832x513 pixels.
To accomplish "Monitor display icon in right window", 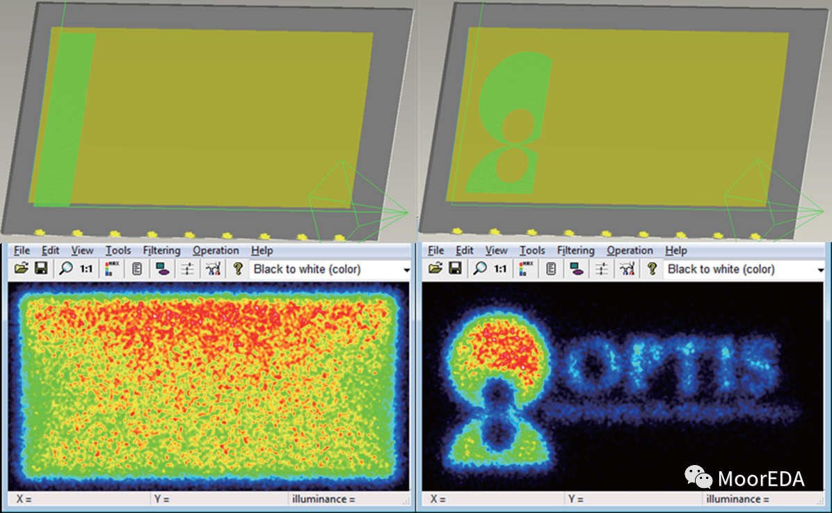I will pos(576,269).
